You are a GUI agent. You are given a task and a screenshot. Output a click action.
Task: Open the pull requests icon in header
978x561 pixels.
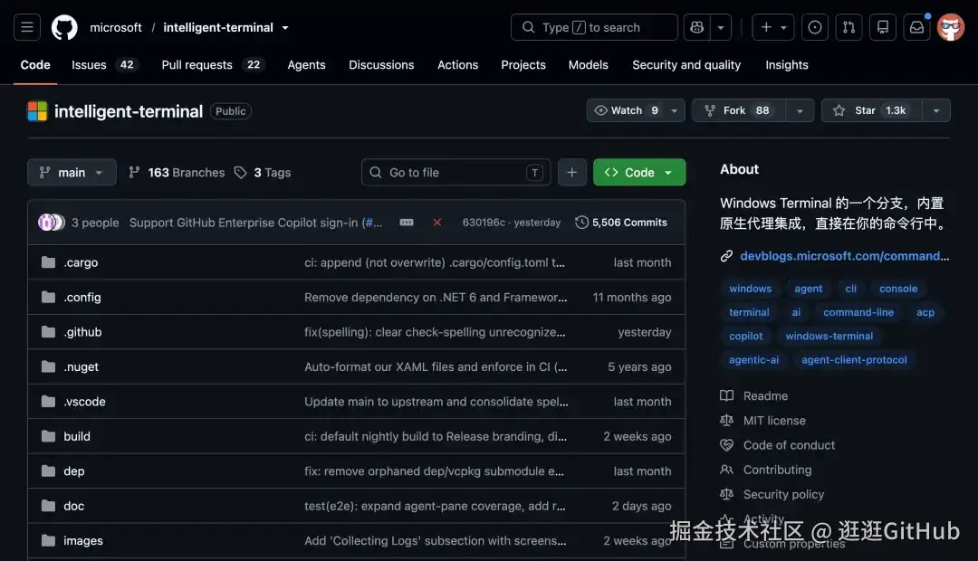[849, 27]
